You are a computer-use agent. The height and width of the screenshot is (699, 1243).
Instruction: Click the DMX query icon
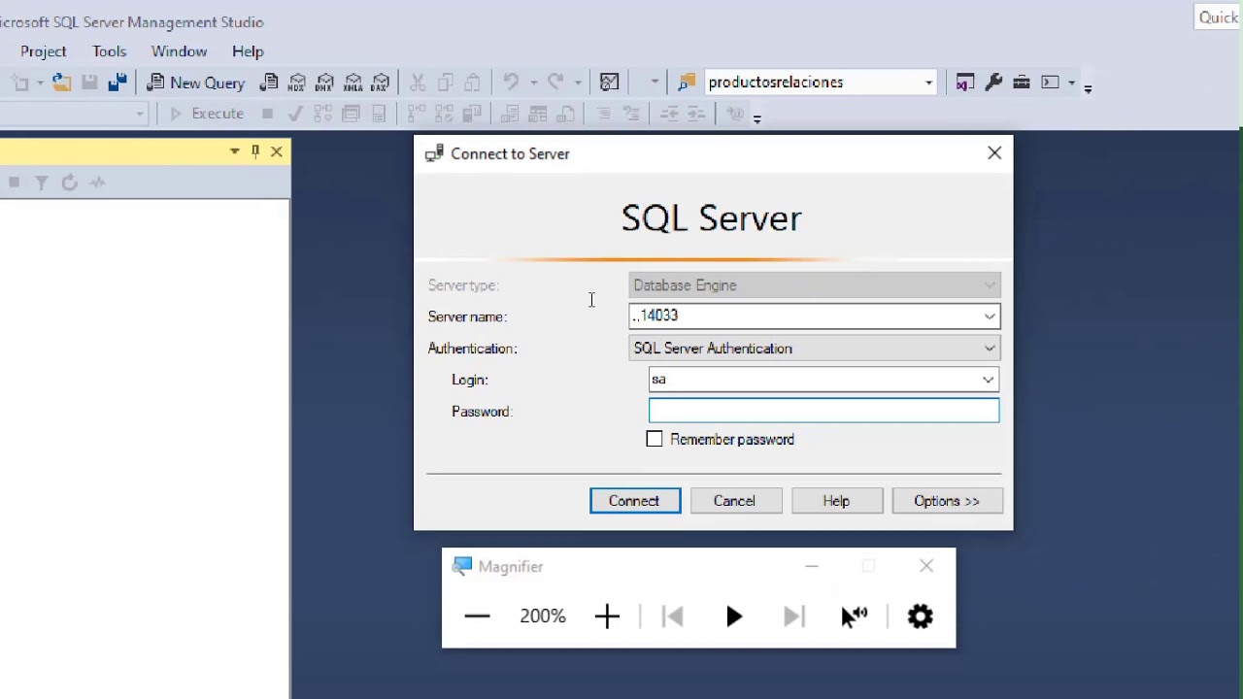(324, 83)
